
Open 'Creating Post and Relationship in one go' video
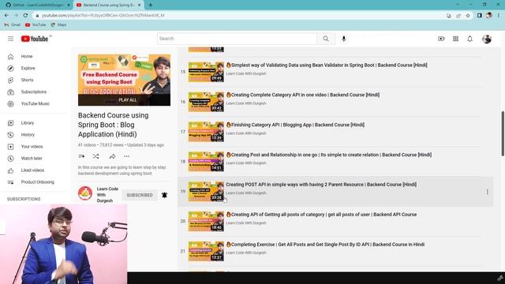(328, 155)
